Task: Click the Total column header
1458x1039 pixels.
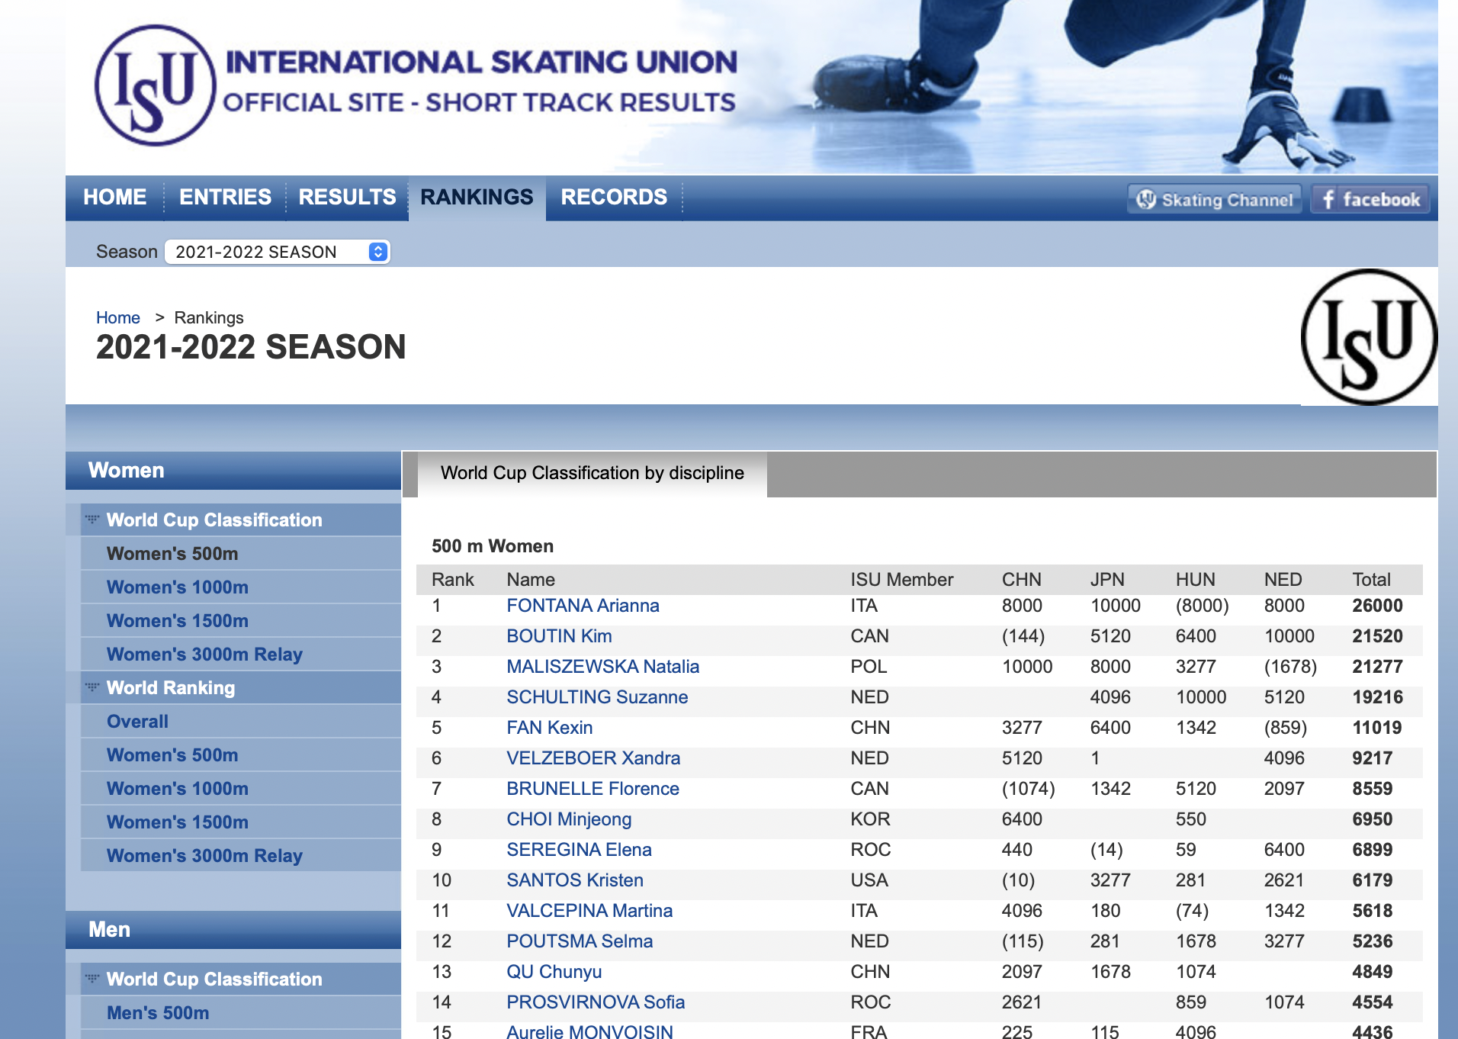Action: [x=1371, y=580]
